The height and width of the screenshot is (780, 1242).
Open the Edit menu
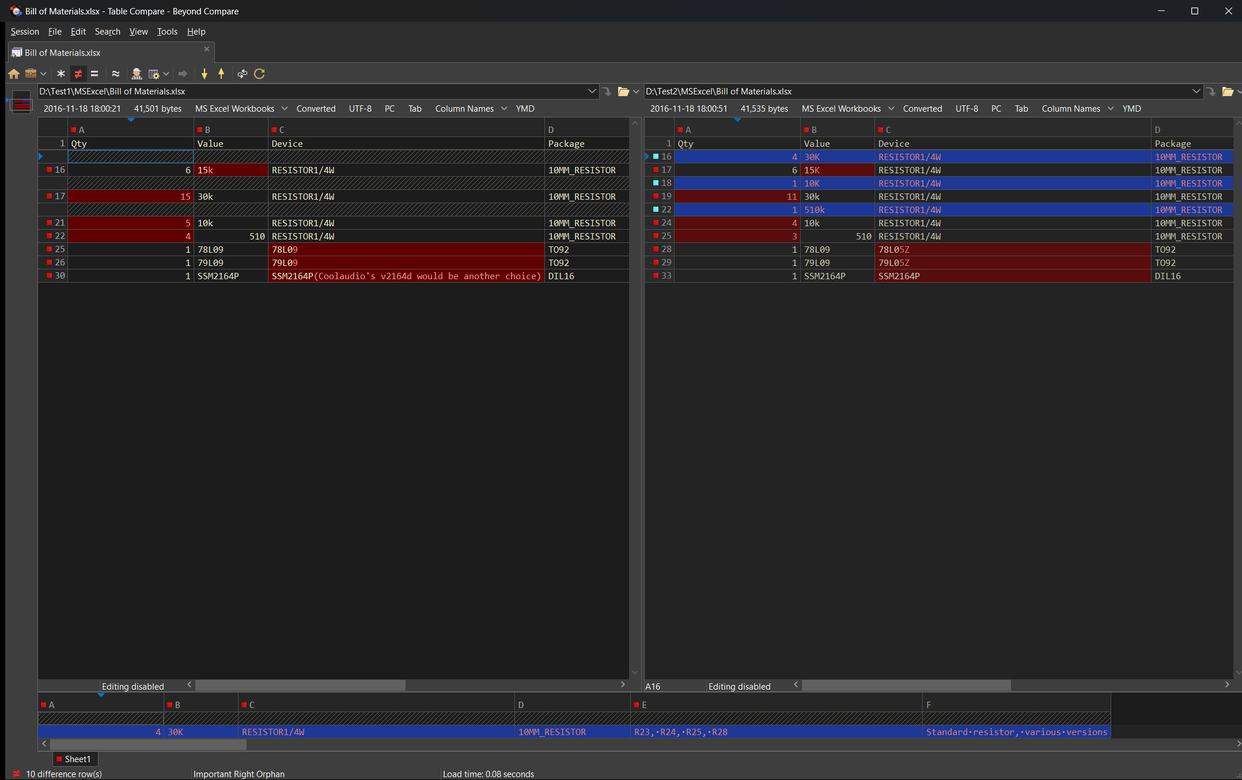(x=78, y=32)
